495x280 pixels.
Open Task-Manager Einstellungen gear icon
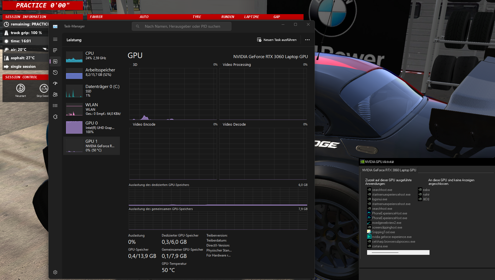click(x=55, y=272)
